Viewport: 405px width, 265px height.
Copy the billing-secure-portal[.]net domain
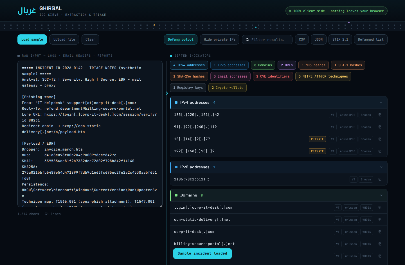[x=380, y=244]
